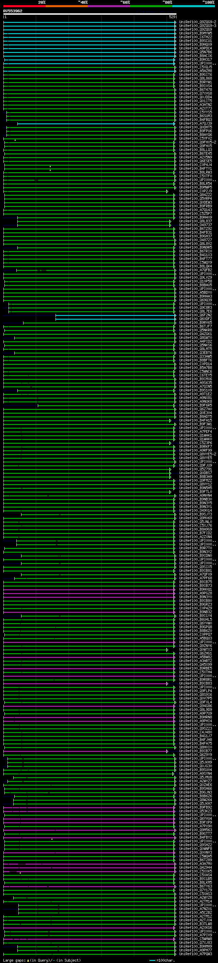Open hit UniRef100_B9SCU1
218x963 pixels.
196,41
